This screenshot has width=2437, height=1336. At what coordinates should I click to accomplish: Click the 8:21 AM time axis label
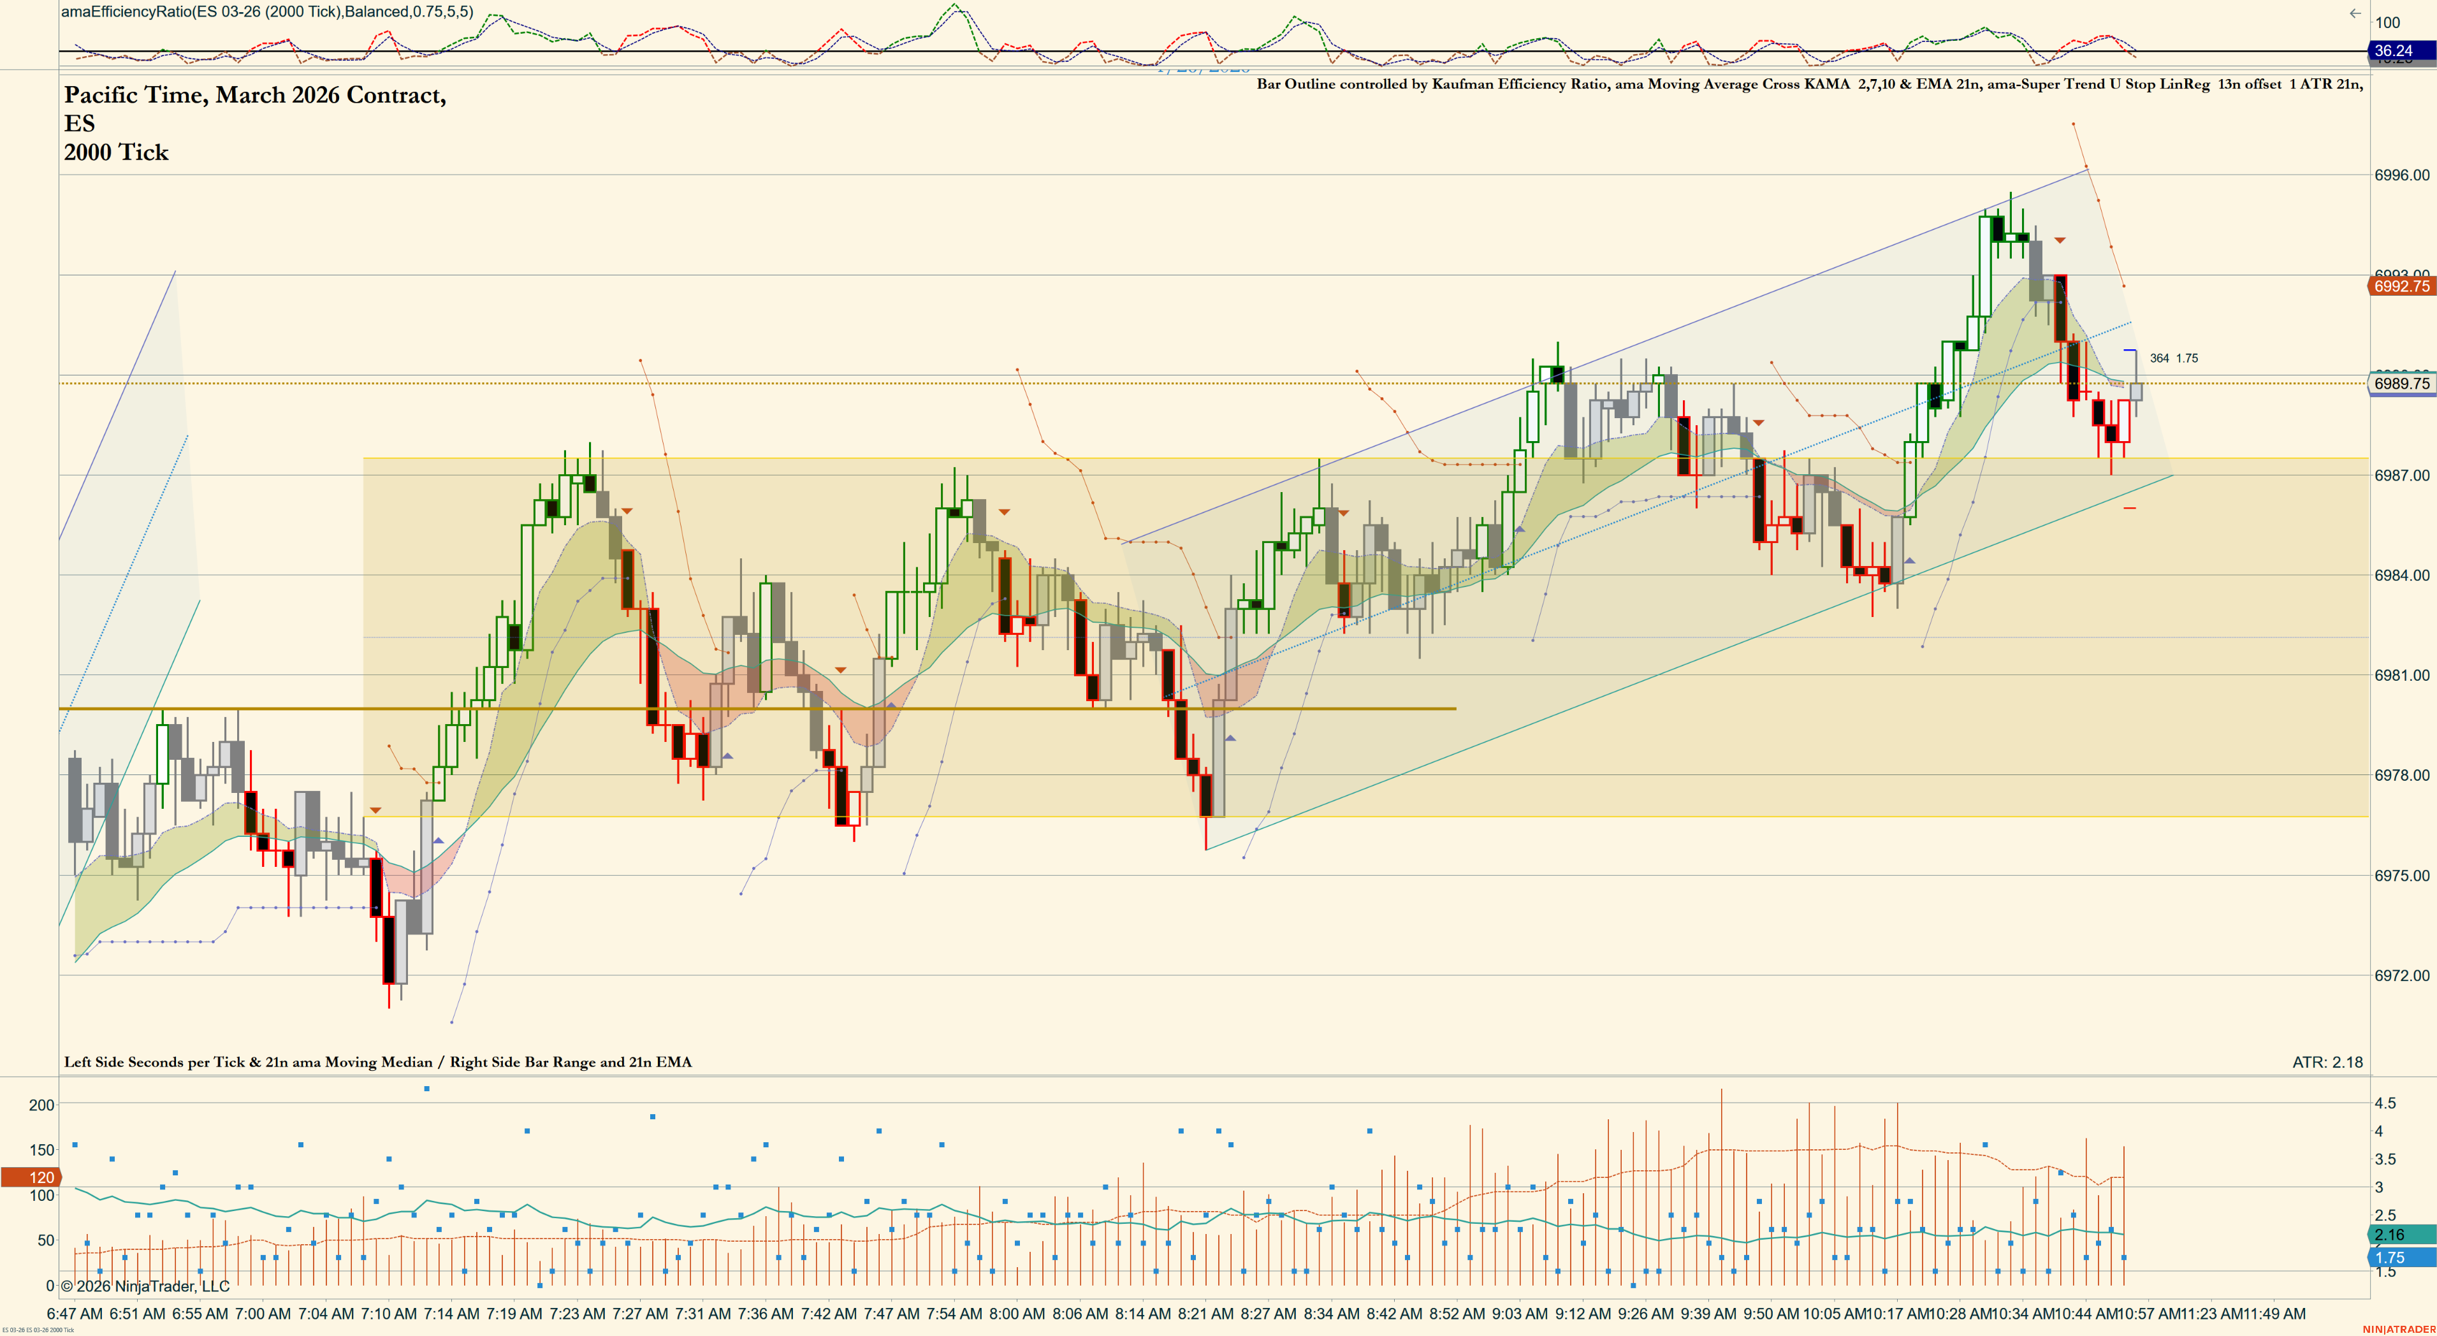pyautogui.click(x=1205, y=1314)
